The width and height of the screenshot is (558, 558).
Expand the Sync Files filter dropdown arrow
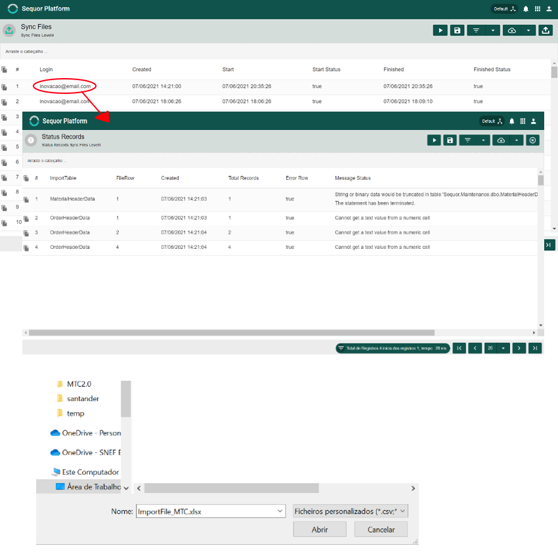point(493,30)
